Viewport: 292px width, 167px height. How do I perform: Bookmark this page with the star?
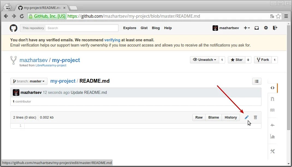[x=278, y=16]
